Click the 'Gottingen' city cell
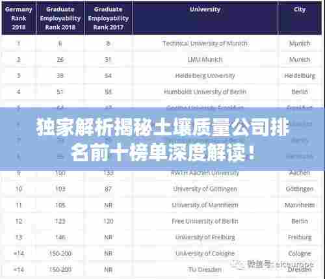325x279 pixels. (x=300, y=189)
